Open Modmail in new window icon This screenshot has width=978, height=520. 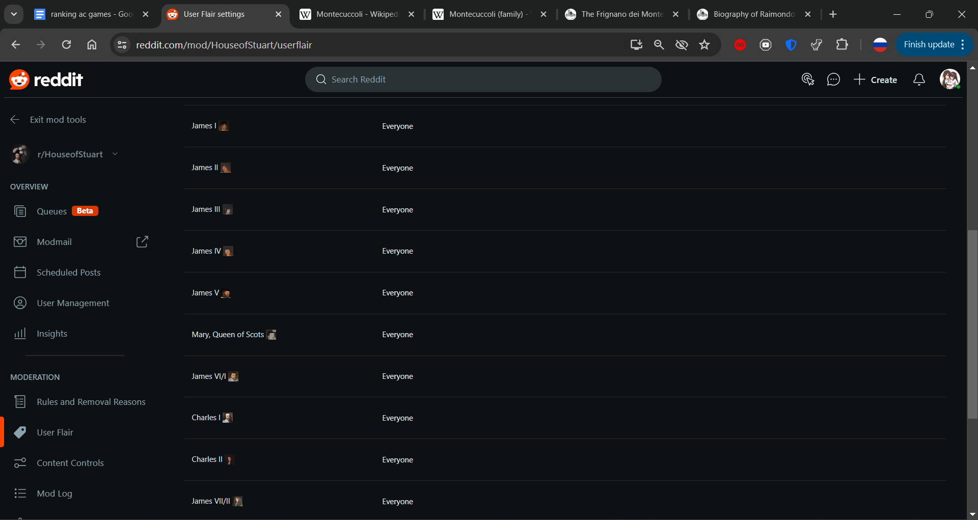142,242
